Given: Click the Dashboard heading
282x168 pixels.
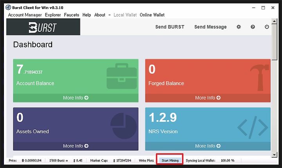Looking at the screenshot, I should pyautogui.click(x=33, y=45).
